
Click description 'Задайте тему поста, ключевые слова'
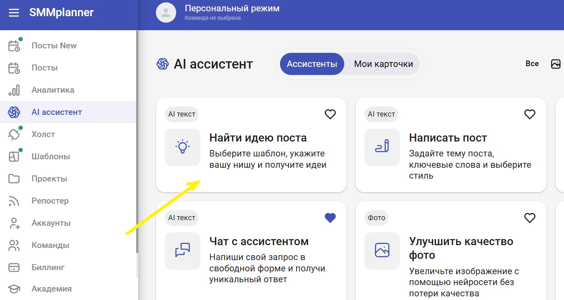pos(470,165)
